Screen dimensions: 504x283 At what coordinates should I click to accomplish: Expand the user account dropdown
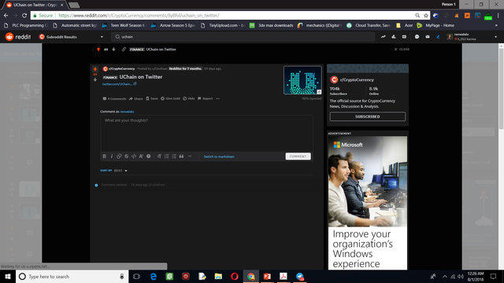click(x=495, y=37)
